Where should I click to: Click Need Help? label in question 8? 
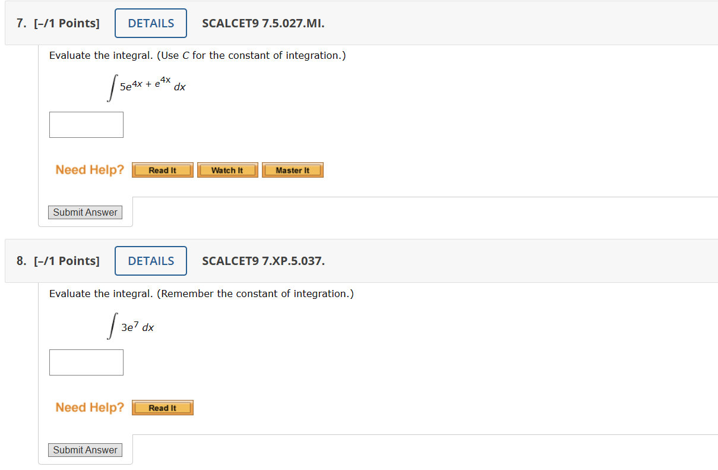click(90, 408)
